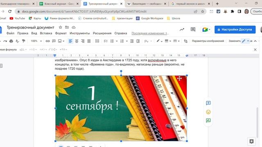Expand the insert image dropdown arrow
The width and height of the screenshot is (262, 147).
63,41
